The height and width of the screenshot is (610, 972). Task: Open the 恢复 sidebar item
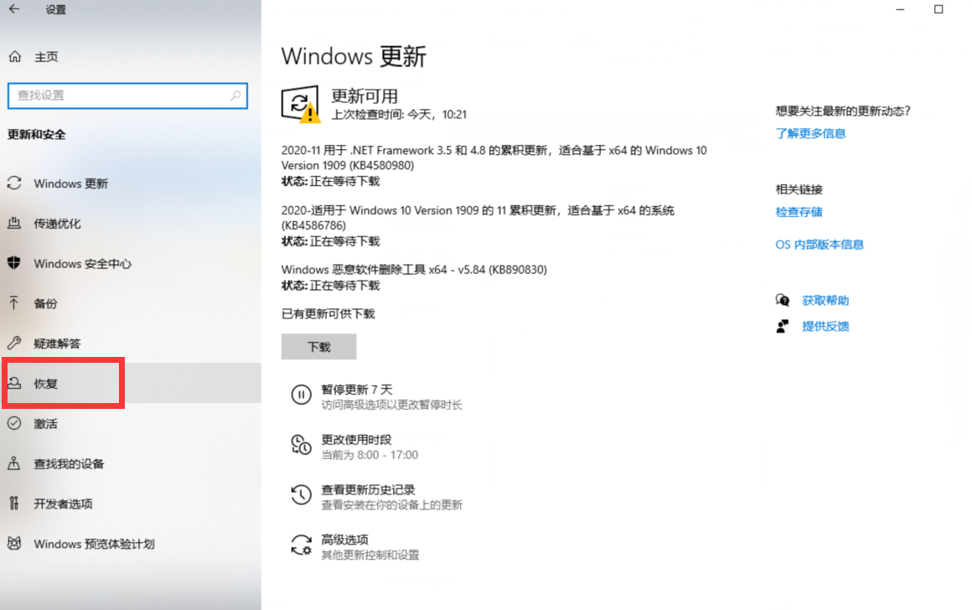[x=46, y=384]
